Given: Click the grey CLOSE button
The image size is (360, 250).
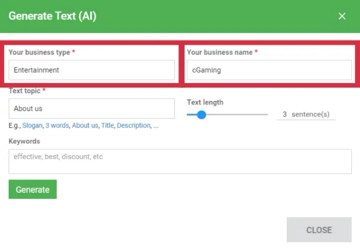Looking at the screenshot, I should pyautogui.click(x=319, y=230).
